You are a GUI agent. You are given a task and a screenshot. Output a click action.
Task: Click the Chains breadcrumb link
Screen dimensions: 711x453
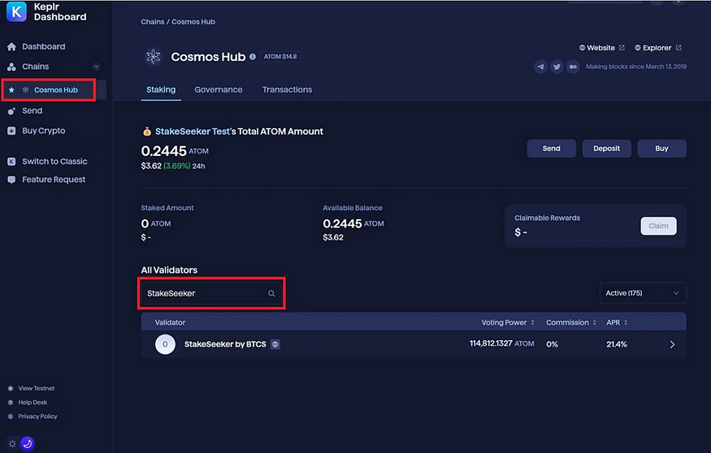(153, 22)
